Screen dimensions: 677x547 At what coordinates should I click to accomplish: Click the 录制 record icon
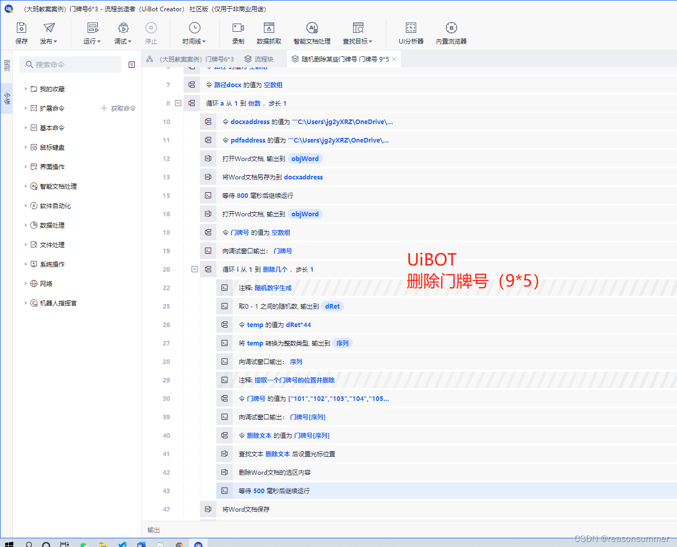coord(238,28)
